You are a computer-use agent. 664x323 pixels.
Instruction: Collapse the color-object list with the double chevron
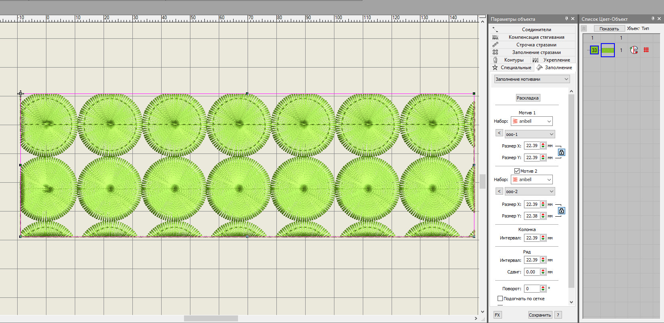pos(584,28)
